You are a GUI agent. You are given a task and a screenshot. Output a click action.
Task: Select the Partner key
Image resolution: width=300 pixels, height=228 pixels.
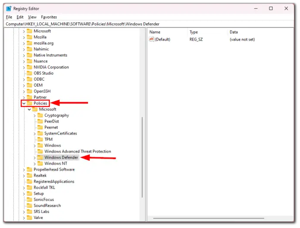[x=40, y=97]
